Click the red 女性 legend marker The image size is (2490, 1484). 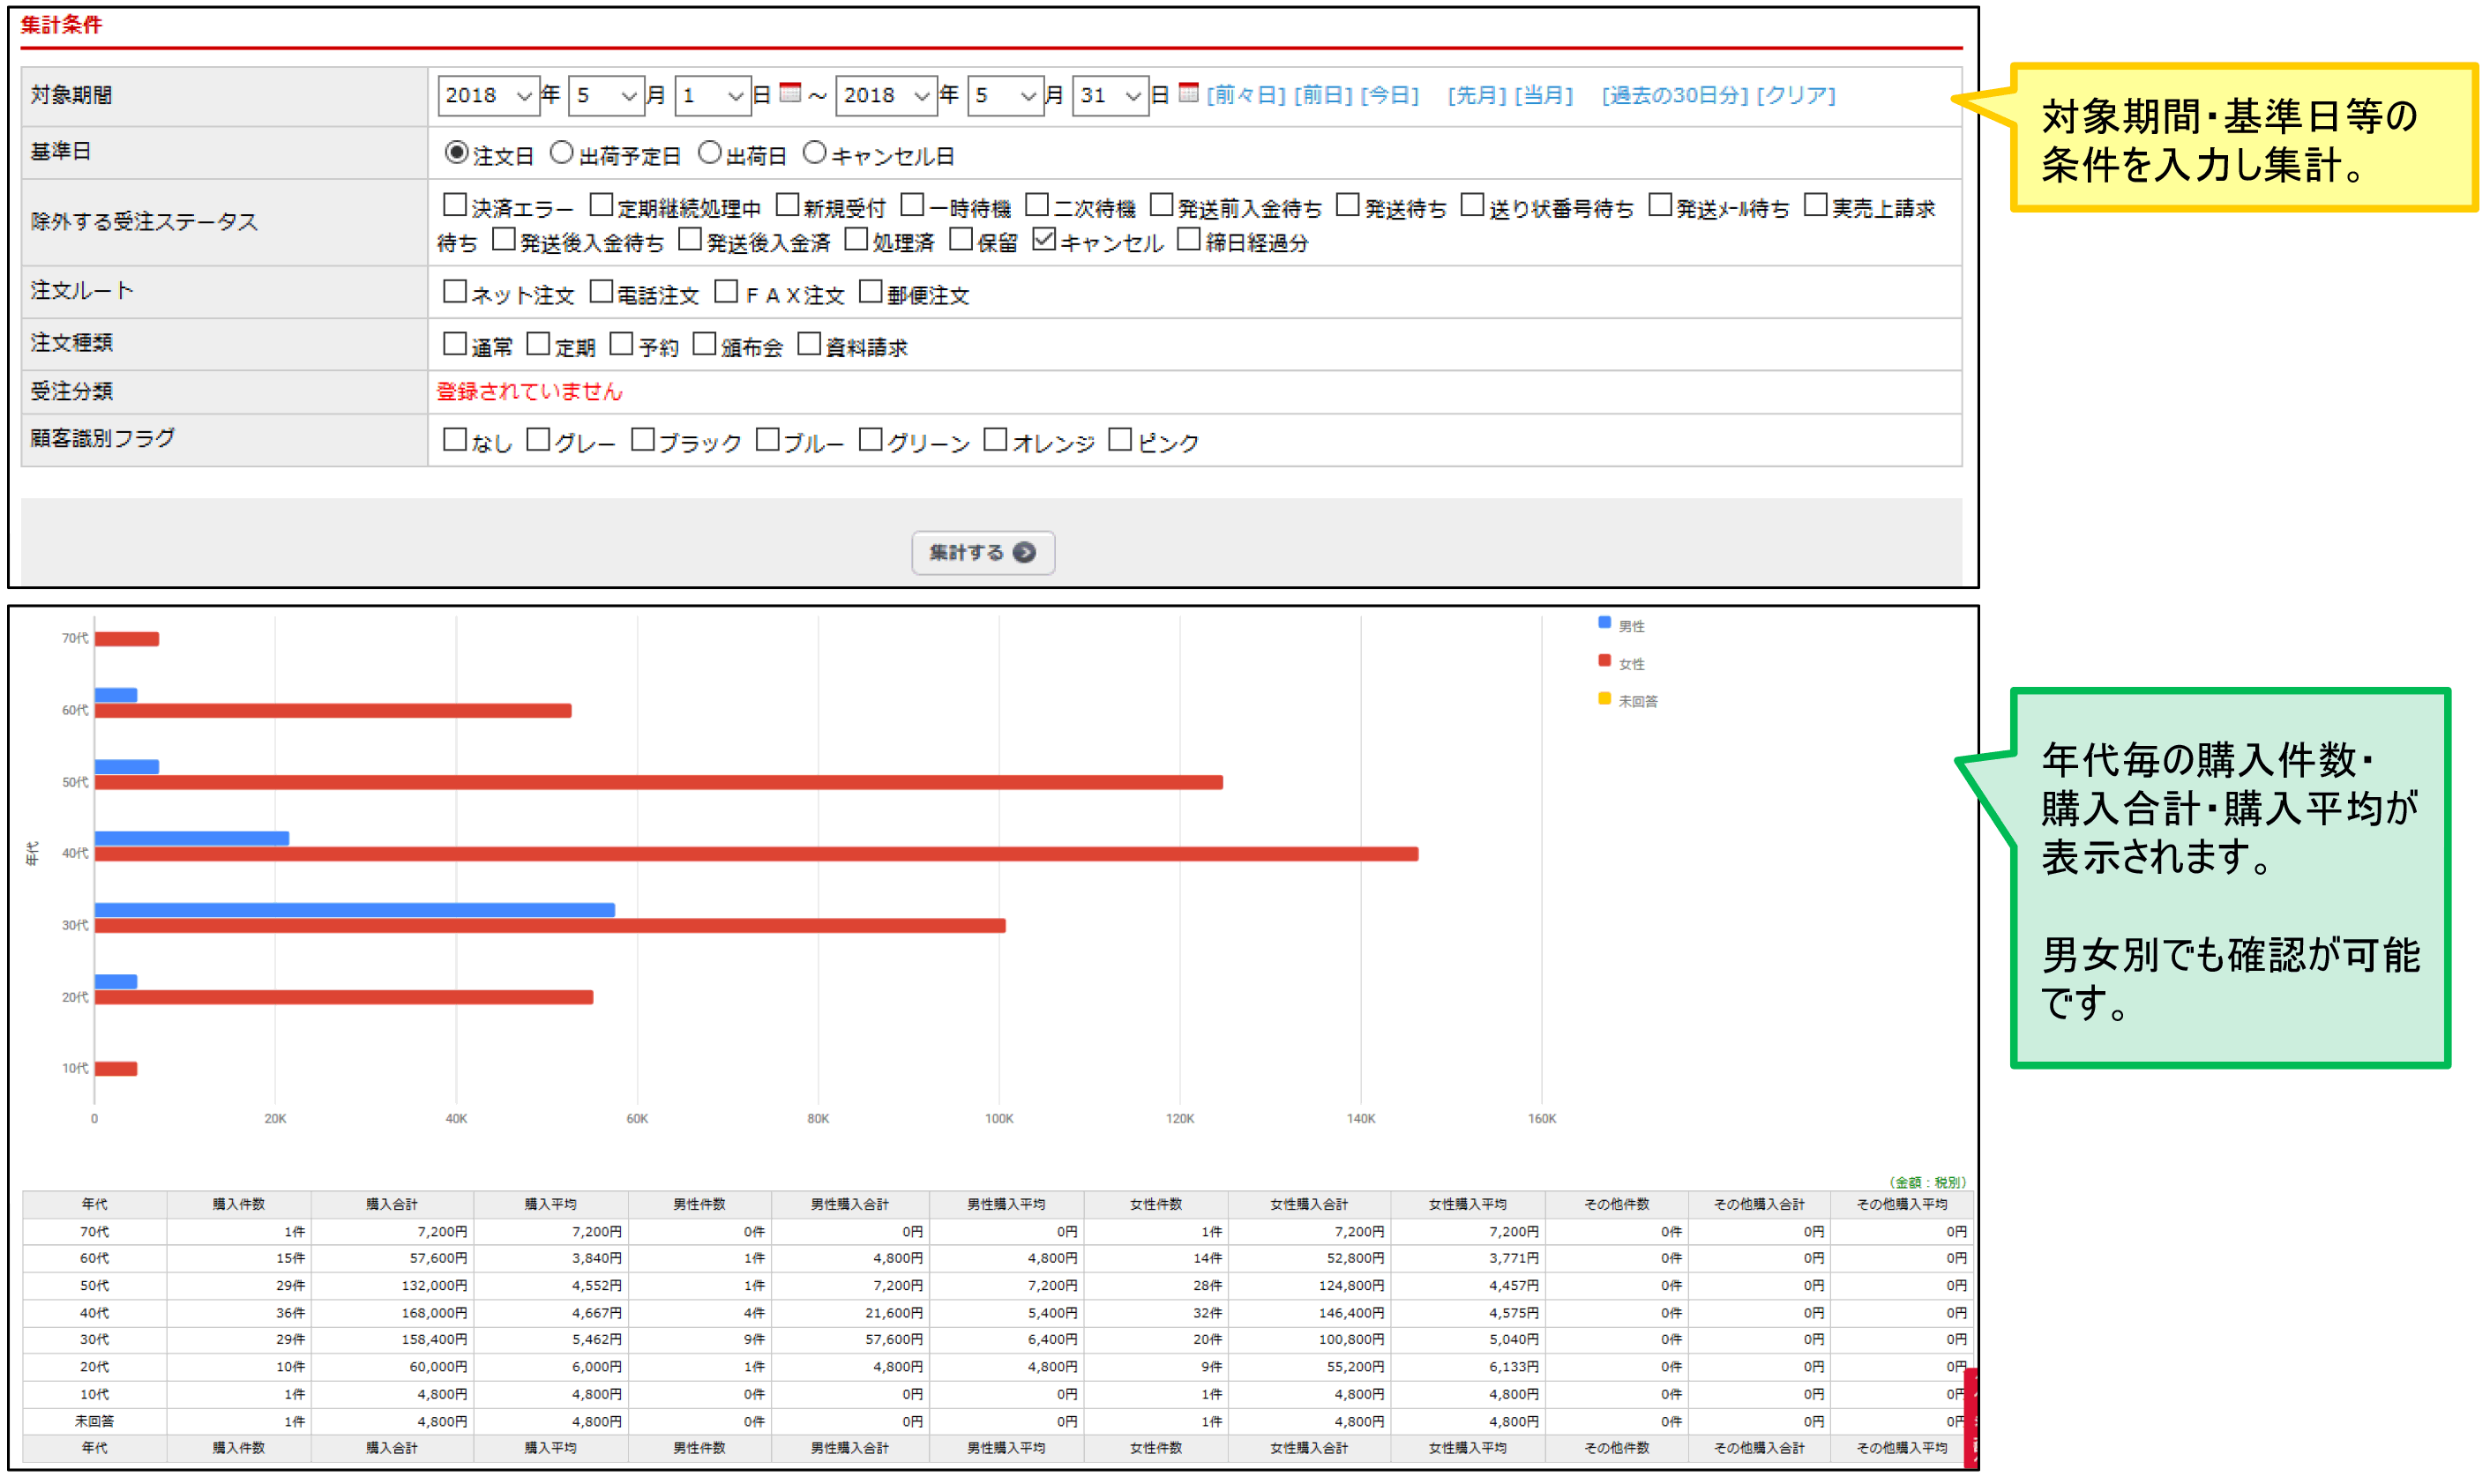tap(1606, 661)
